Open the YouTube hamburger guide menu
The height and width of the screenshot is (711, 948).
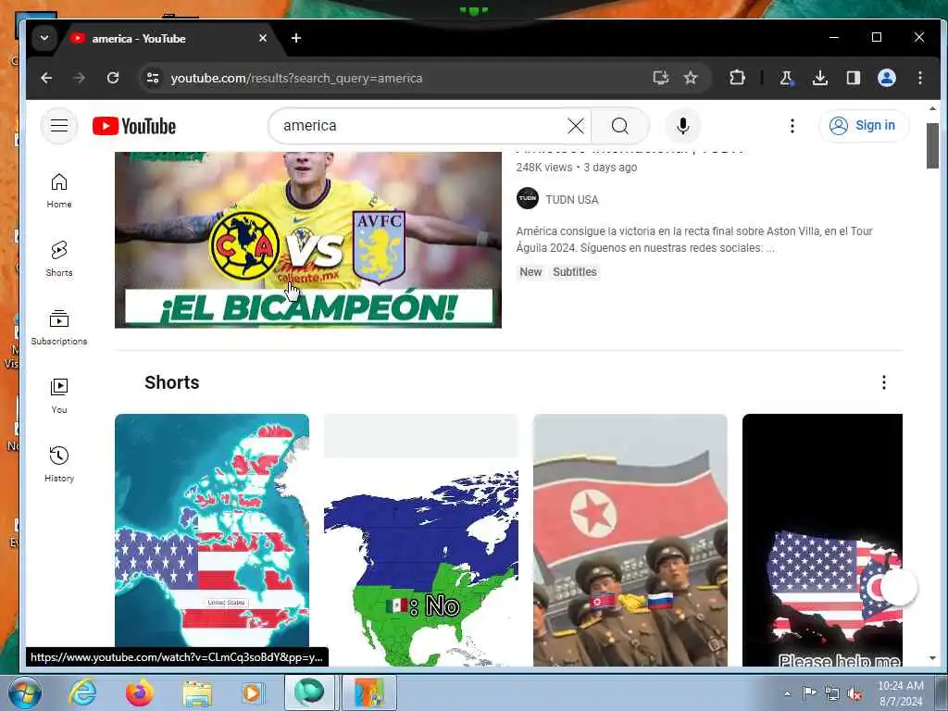click(x=58, y=126)
